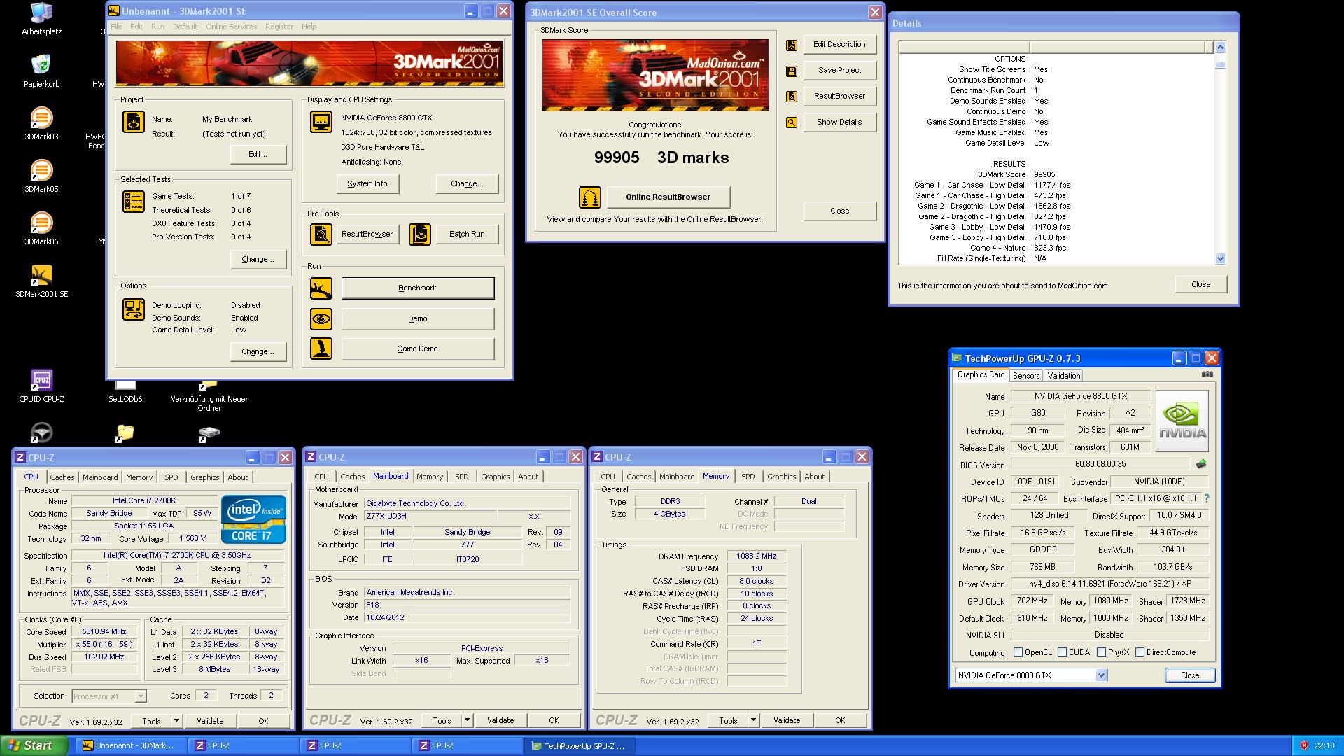Click the Save Project floppy icon

[x=792, y=71]
